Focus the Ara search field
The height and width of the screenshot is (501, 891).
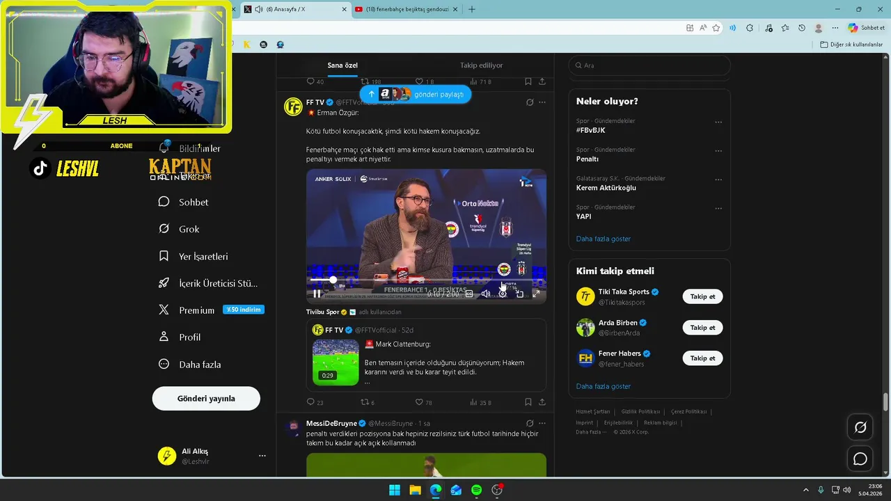(x=649, y=65)
